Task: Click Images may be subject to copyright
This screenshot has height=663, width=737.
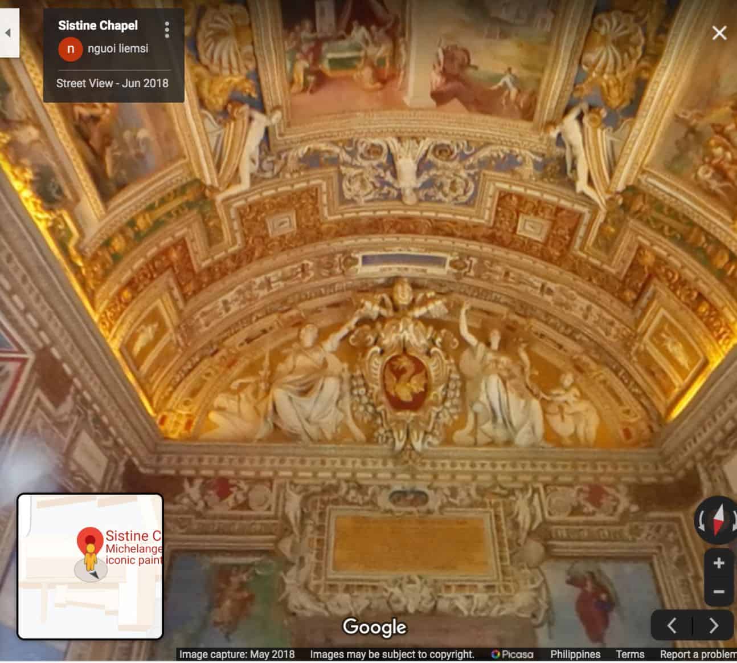Action: 392,654
